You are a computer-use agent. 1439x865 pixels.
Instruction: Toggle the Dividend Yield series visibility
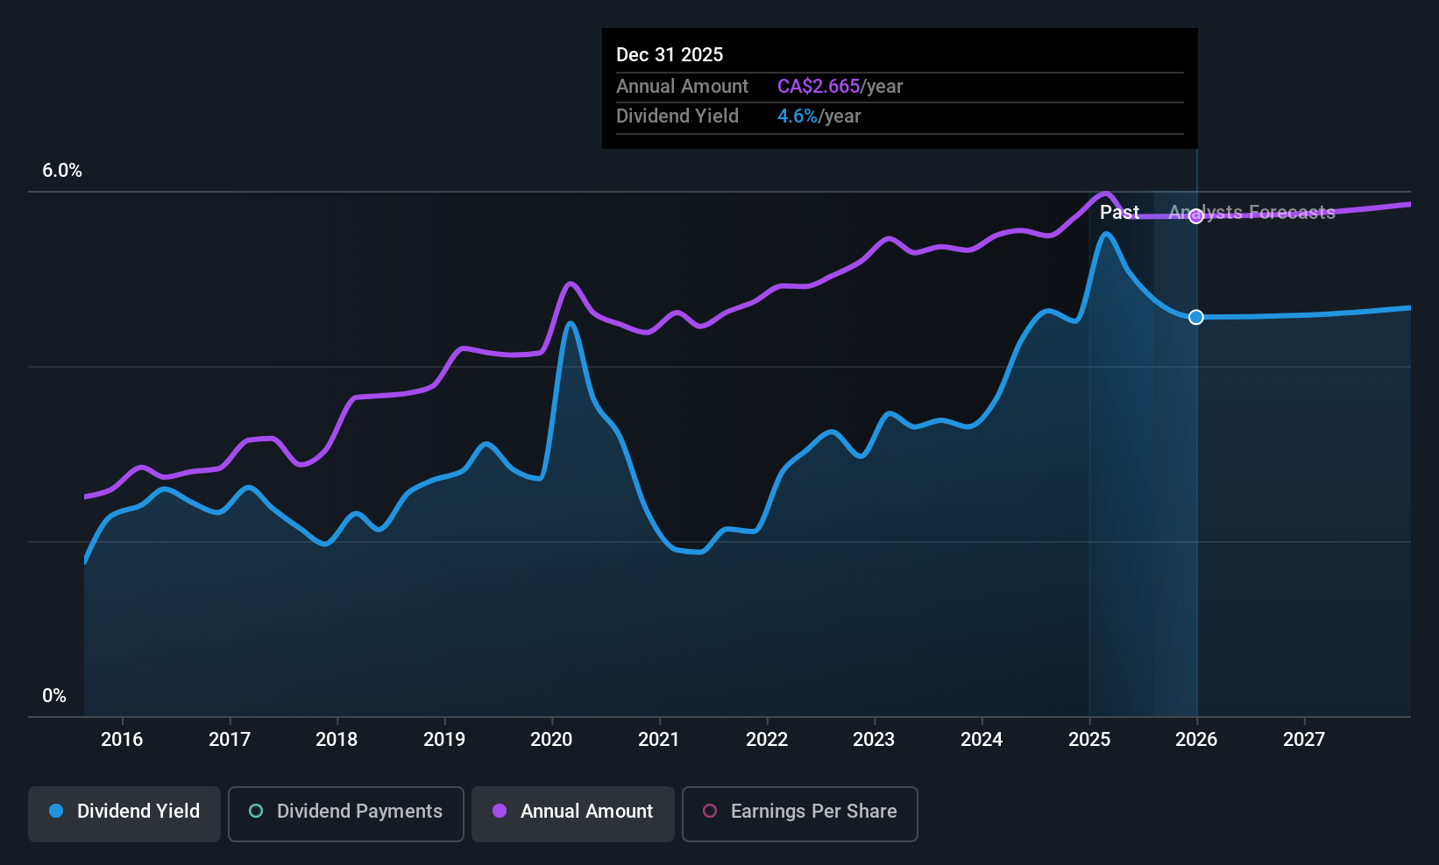click(124, 812)
